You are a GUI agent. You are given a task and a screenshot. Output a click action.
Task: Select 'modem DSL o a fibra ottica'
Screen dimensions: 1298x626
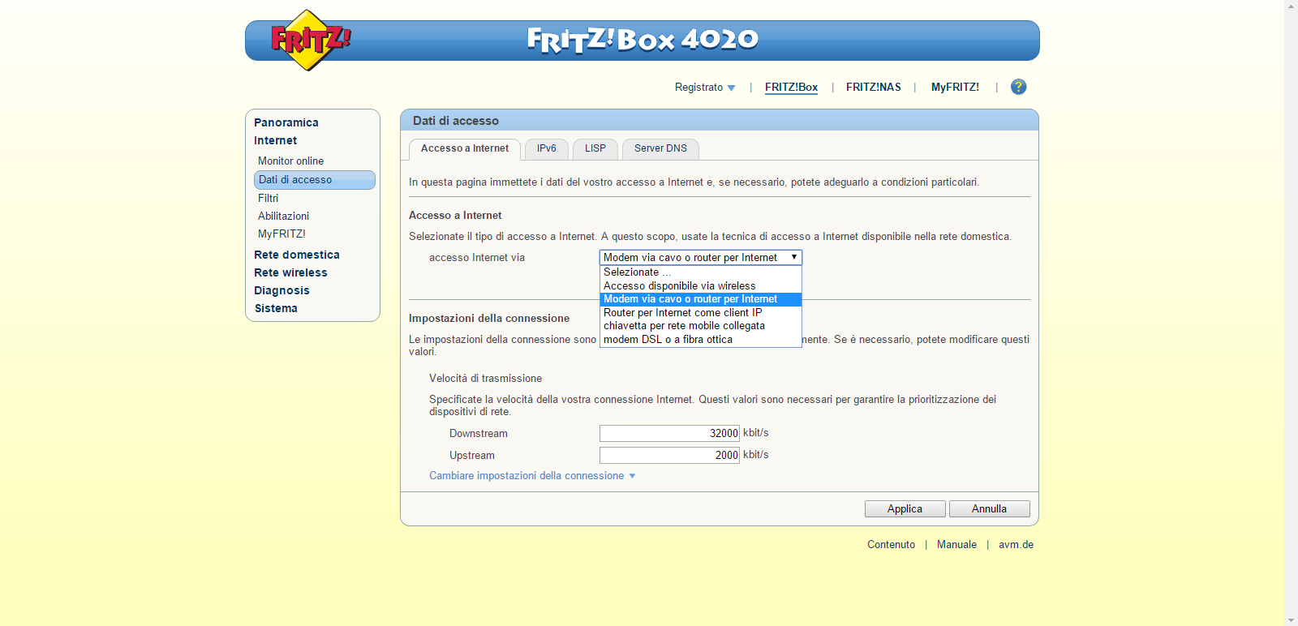668,340
